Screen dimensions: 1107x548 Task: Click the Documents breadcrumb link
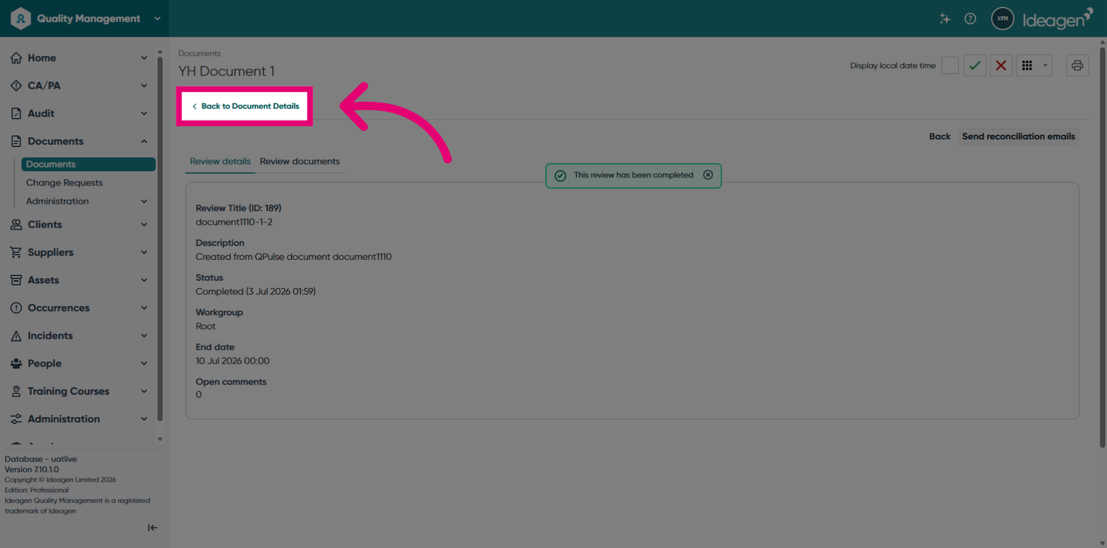tap(199, 54)
